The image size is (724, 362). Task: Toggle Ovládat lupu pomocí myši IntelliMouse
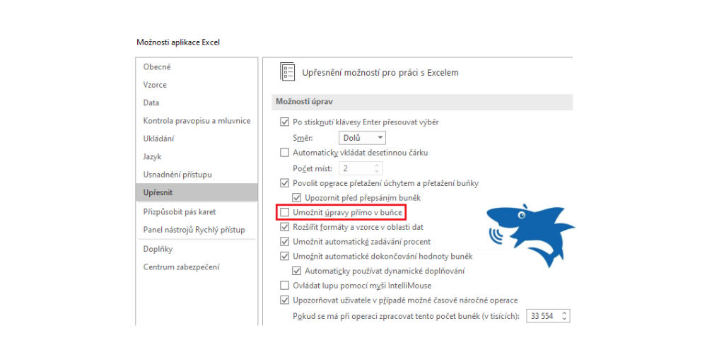[284, 286]
